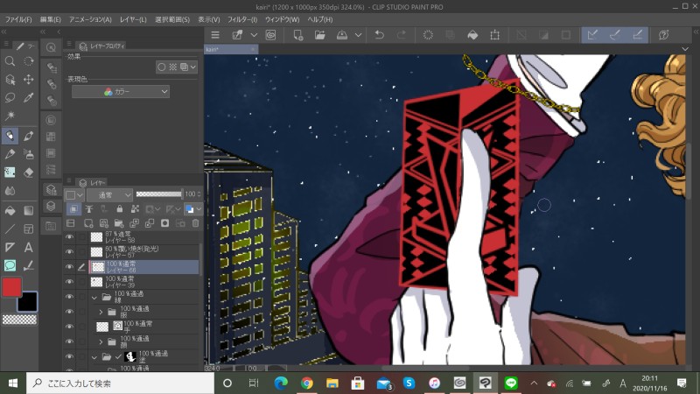Click the layer opacity slider
The image size is (700, 394).
click(159, 194)
